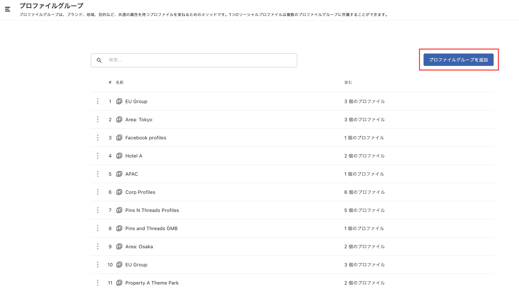Open the Area: Tokyo profile group
This screenshot has width=519, height=299.
[139, 119]
